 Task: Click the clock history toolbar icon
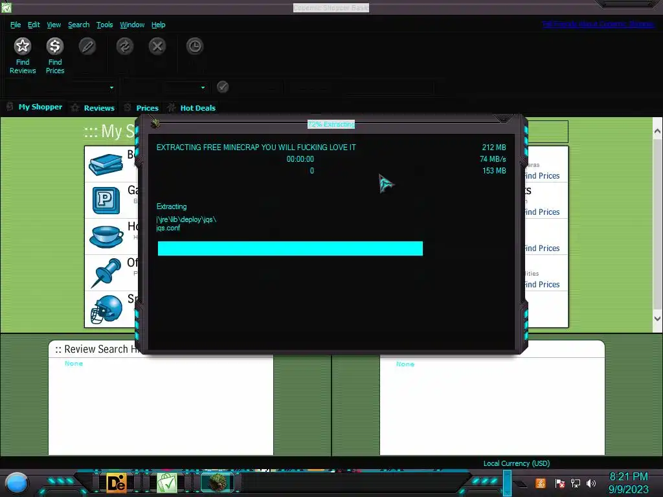click(x=194, y=46)
